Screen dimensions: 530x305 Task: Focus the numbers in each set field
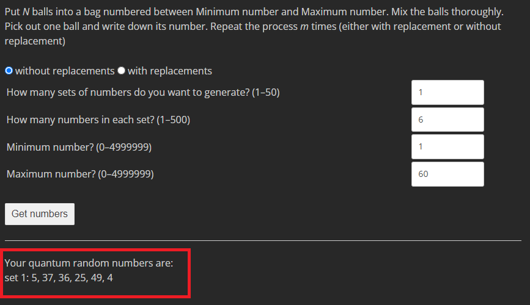pos(447,120)
